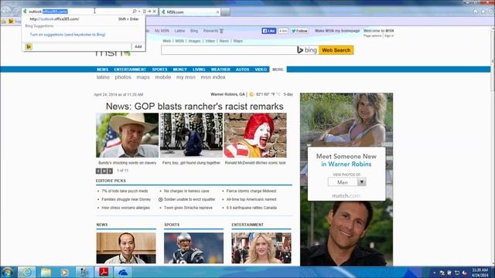Open the MONEY navigation menu
Viewport: 495px width, 278px height.
[180, 69]
